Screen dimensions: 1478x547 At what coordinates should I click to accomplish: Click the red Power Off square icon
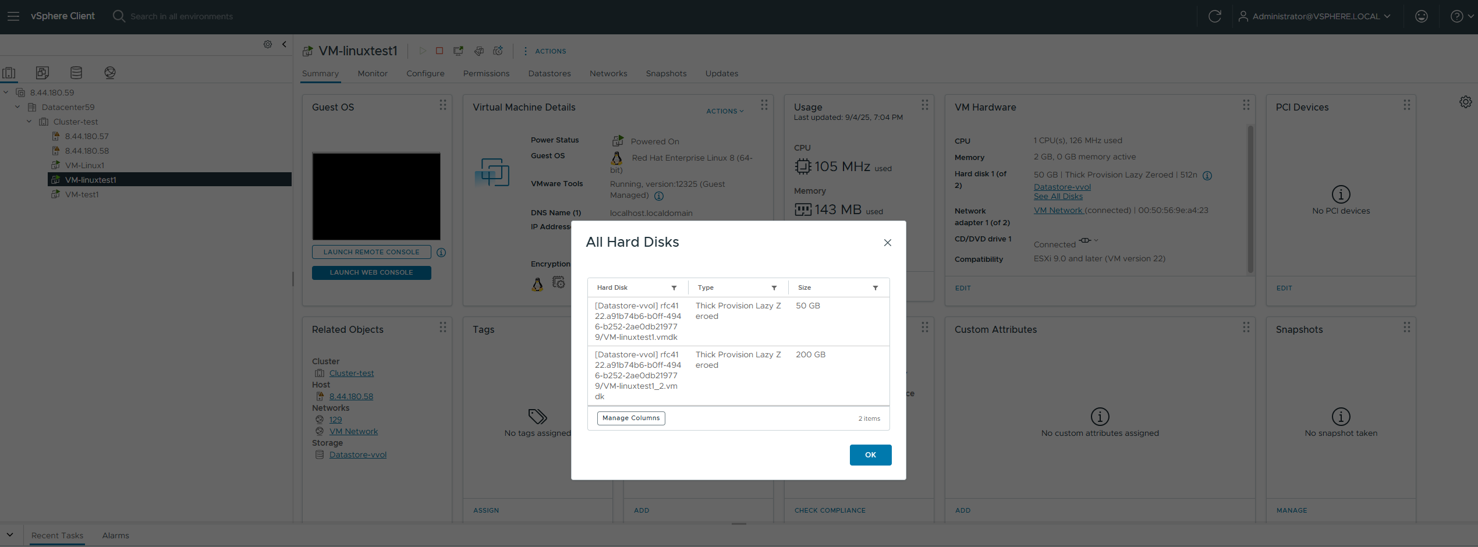439,51
